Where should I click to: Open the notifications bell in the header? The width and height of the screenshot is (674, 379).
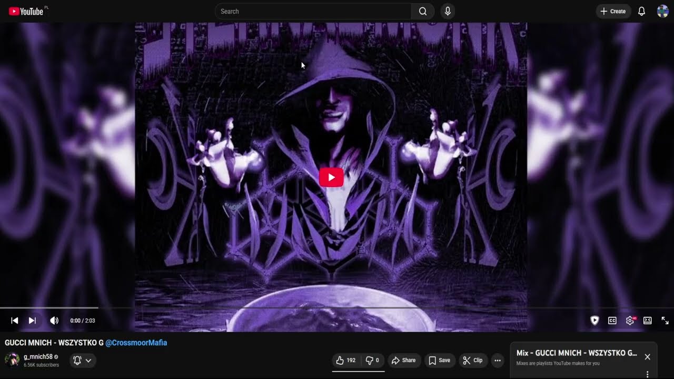click(x=641, y=11)
